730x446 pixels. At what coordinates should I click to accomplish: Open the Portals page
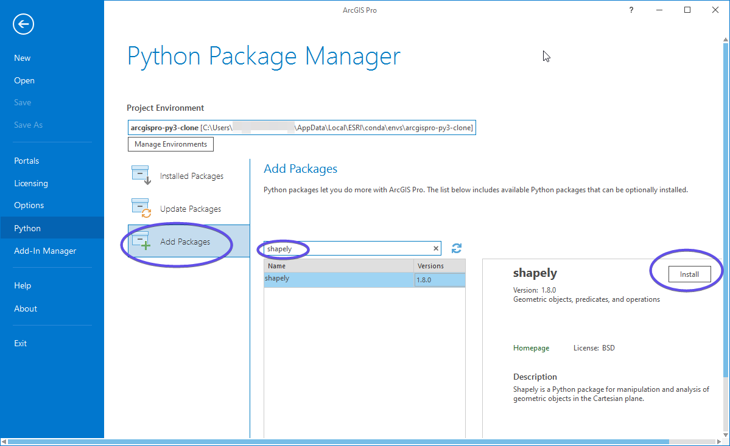point(27,161)
